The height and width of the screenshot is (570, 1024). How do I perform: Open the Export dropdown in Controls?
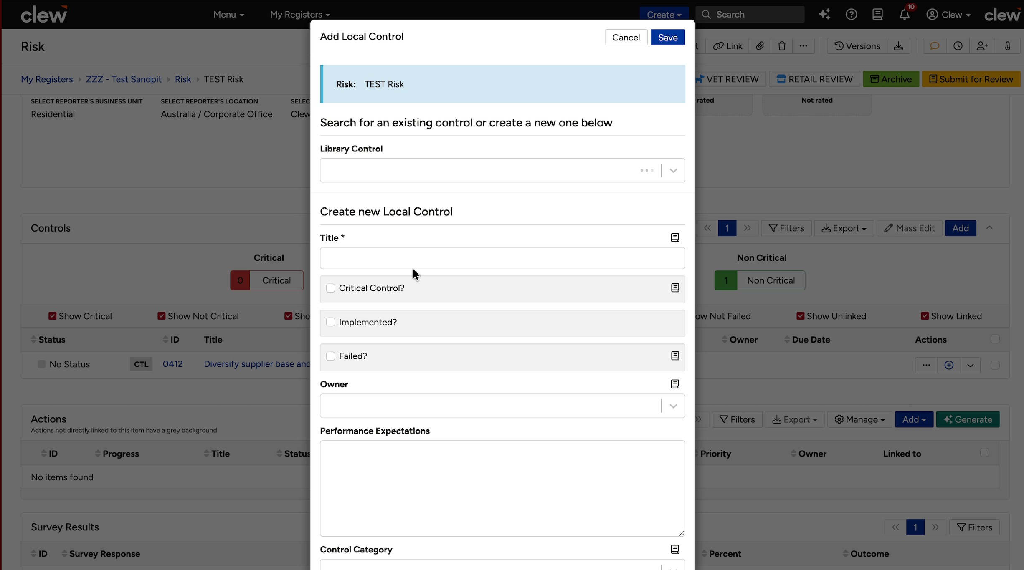pos(844,228)
